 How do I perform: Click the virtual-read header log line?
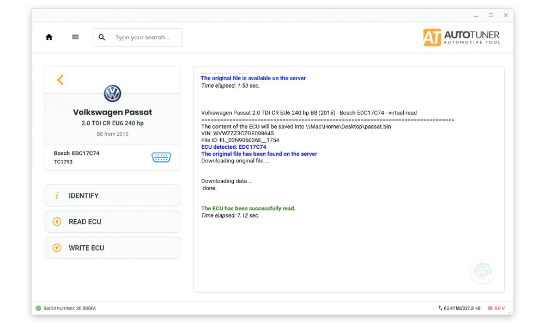308,113
